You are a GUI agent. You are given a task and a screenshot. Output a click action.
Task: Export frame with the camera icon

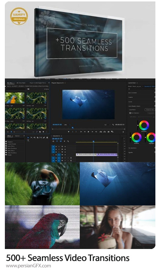109,132
